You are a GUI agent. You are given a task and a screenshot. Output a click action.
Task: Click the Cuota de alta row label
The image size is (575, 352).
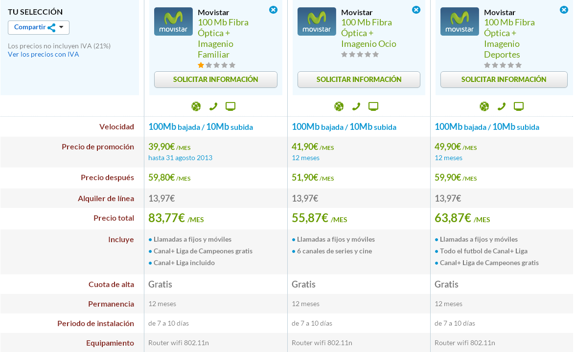point(111,284)
